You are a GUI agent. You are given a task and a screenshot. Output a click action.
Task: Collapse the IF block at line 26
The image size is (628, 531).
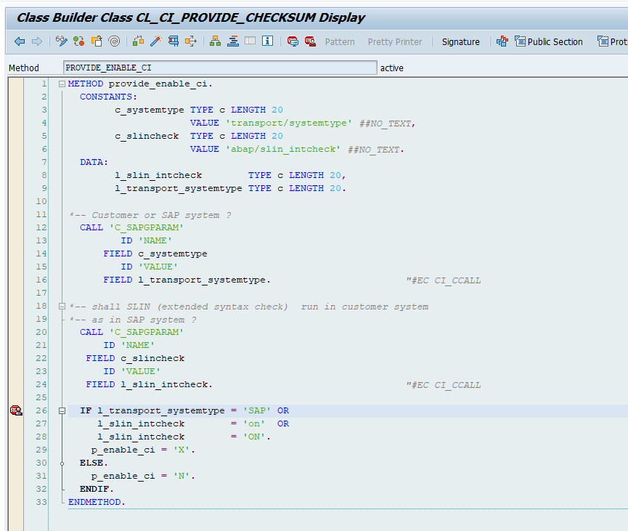tap(62, 410)
